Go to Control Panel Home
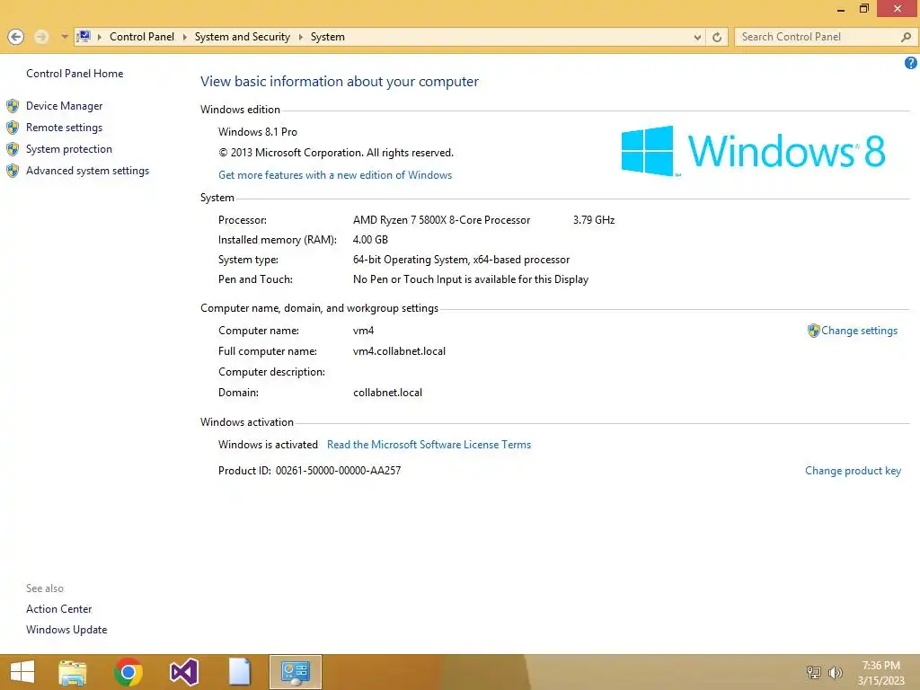 (75, 74)
